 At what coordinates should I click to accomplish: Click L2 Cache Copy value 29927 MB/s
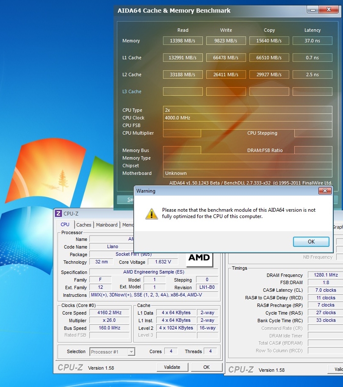coord(269,75)
